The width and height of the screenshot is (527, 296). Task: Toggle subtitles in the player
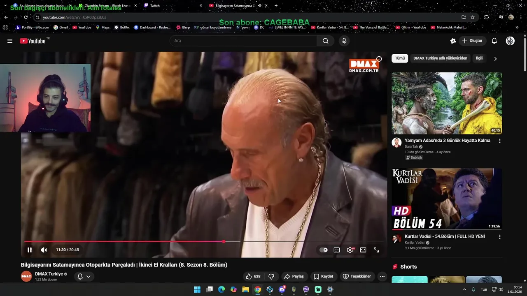pyautogui.click(x=337, y=250)
